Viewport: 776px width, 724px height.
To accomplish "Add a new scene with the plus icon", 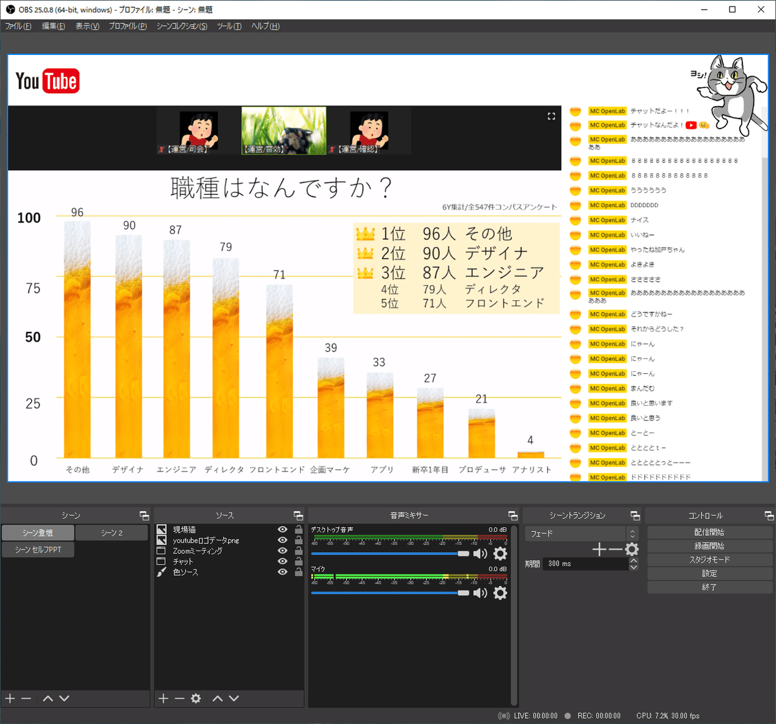I will point(10,699).
